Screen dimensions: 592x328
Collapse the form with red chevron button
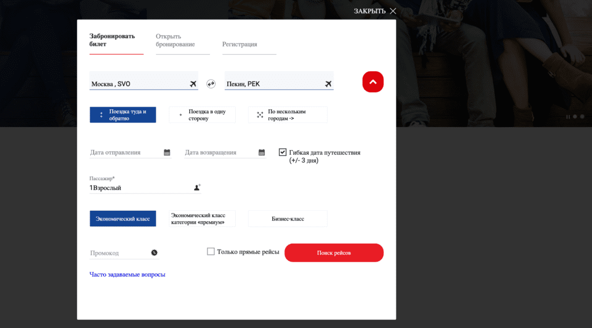tap(373, 82)
